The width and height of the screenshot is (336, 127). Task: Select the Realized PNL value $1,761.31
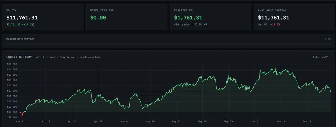[x=188, y=18]
